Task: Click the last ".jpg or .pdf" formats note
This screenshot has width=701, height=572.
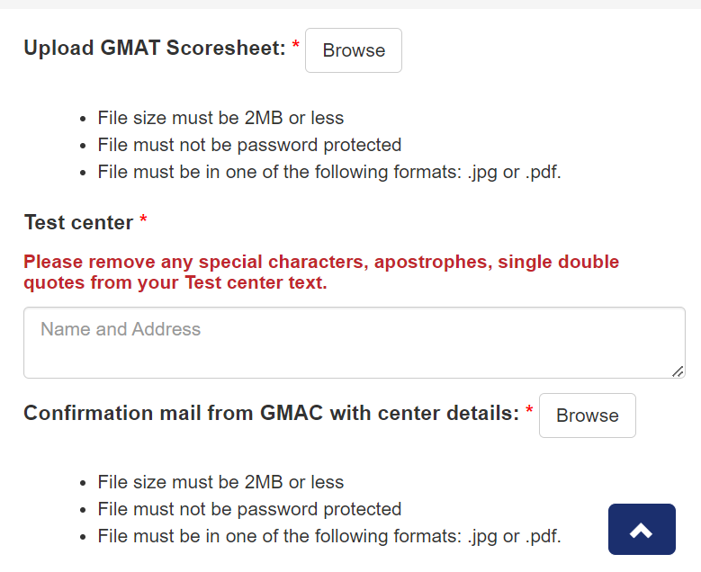Action: (329, 536)
